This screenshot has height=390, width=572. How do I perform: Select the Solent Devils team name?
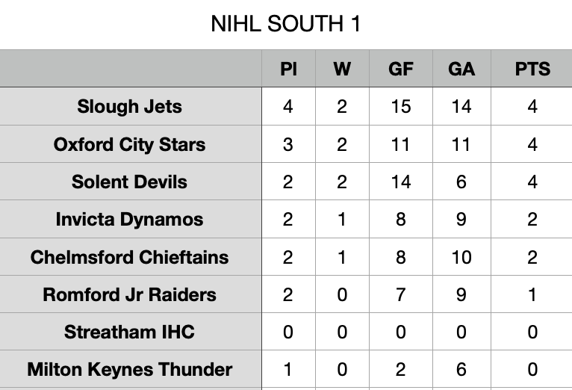129,182
